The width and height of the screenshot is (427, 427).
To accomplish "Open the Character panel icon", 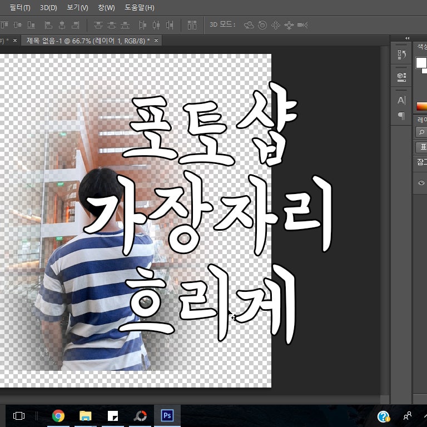I will pos(401,100).
